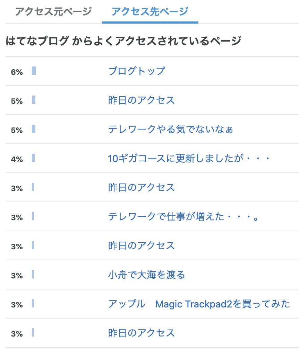Open テレワークやる気でないなぁ article link
The height and width of the screenshot is (349, 299).
(x=171, y=129)
